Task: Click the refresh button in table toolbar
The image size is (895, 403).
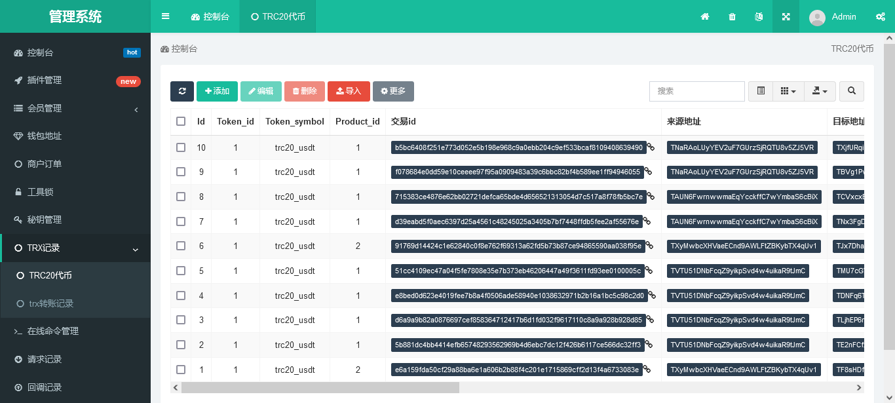Action: (x=182, y=91)
